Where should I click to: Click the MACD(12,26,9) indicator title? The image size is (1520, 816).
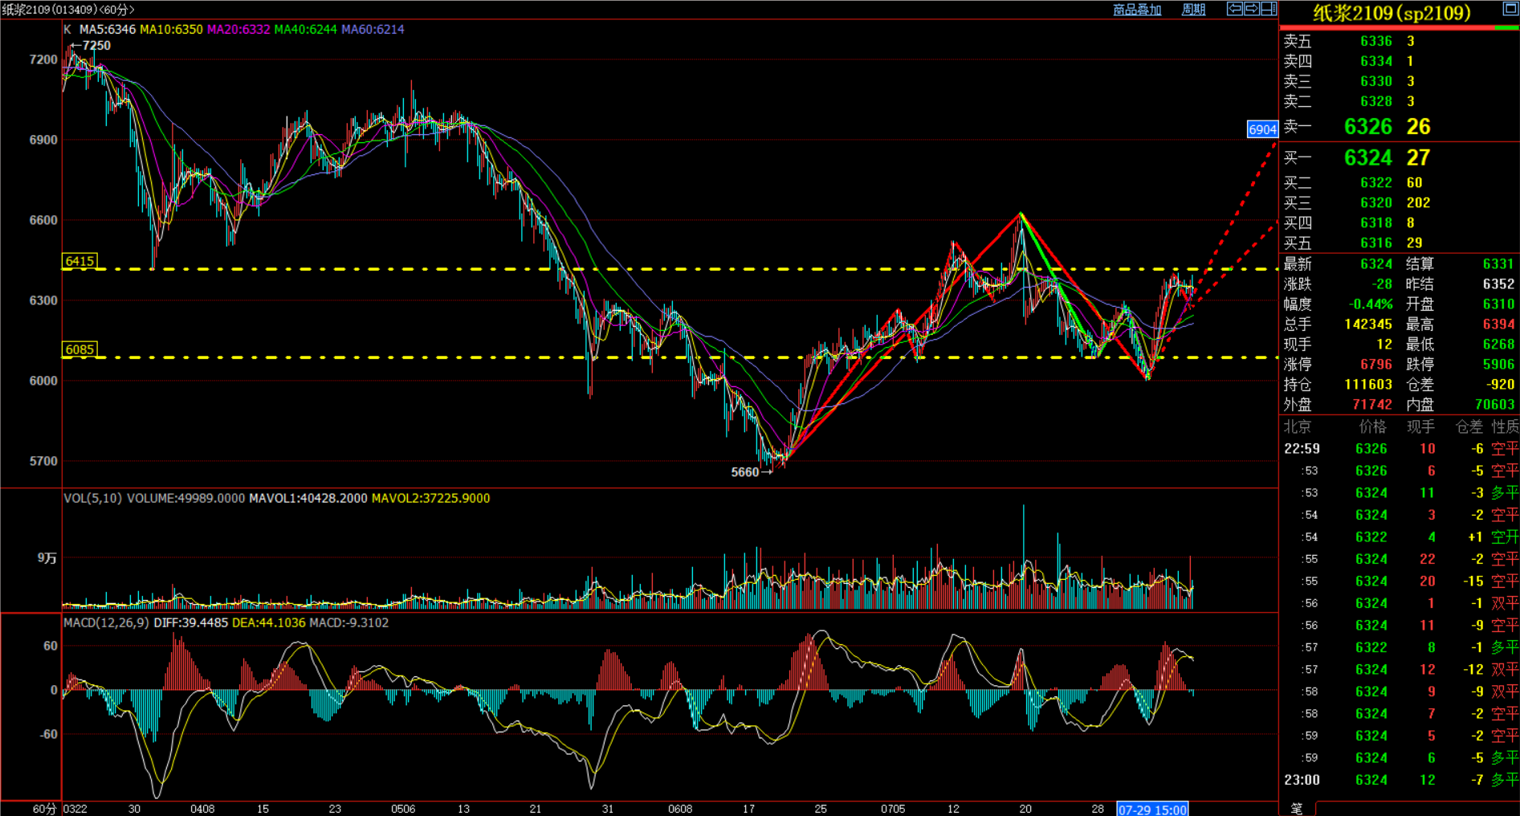(106, 623)
